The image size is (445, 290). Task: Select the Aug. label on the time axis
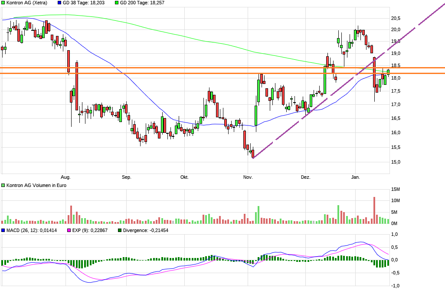[65, 177]
